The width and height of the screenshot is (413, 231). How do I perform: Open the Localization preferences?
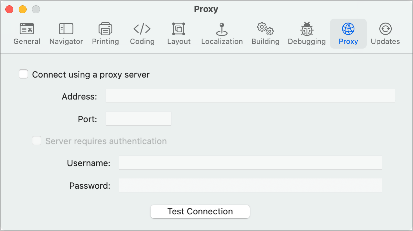tap(222, 34)
